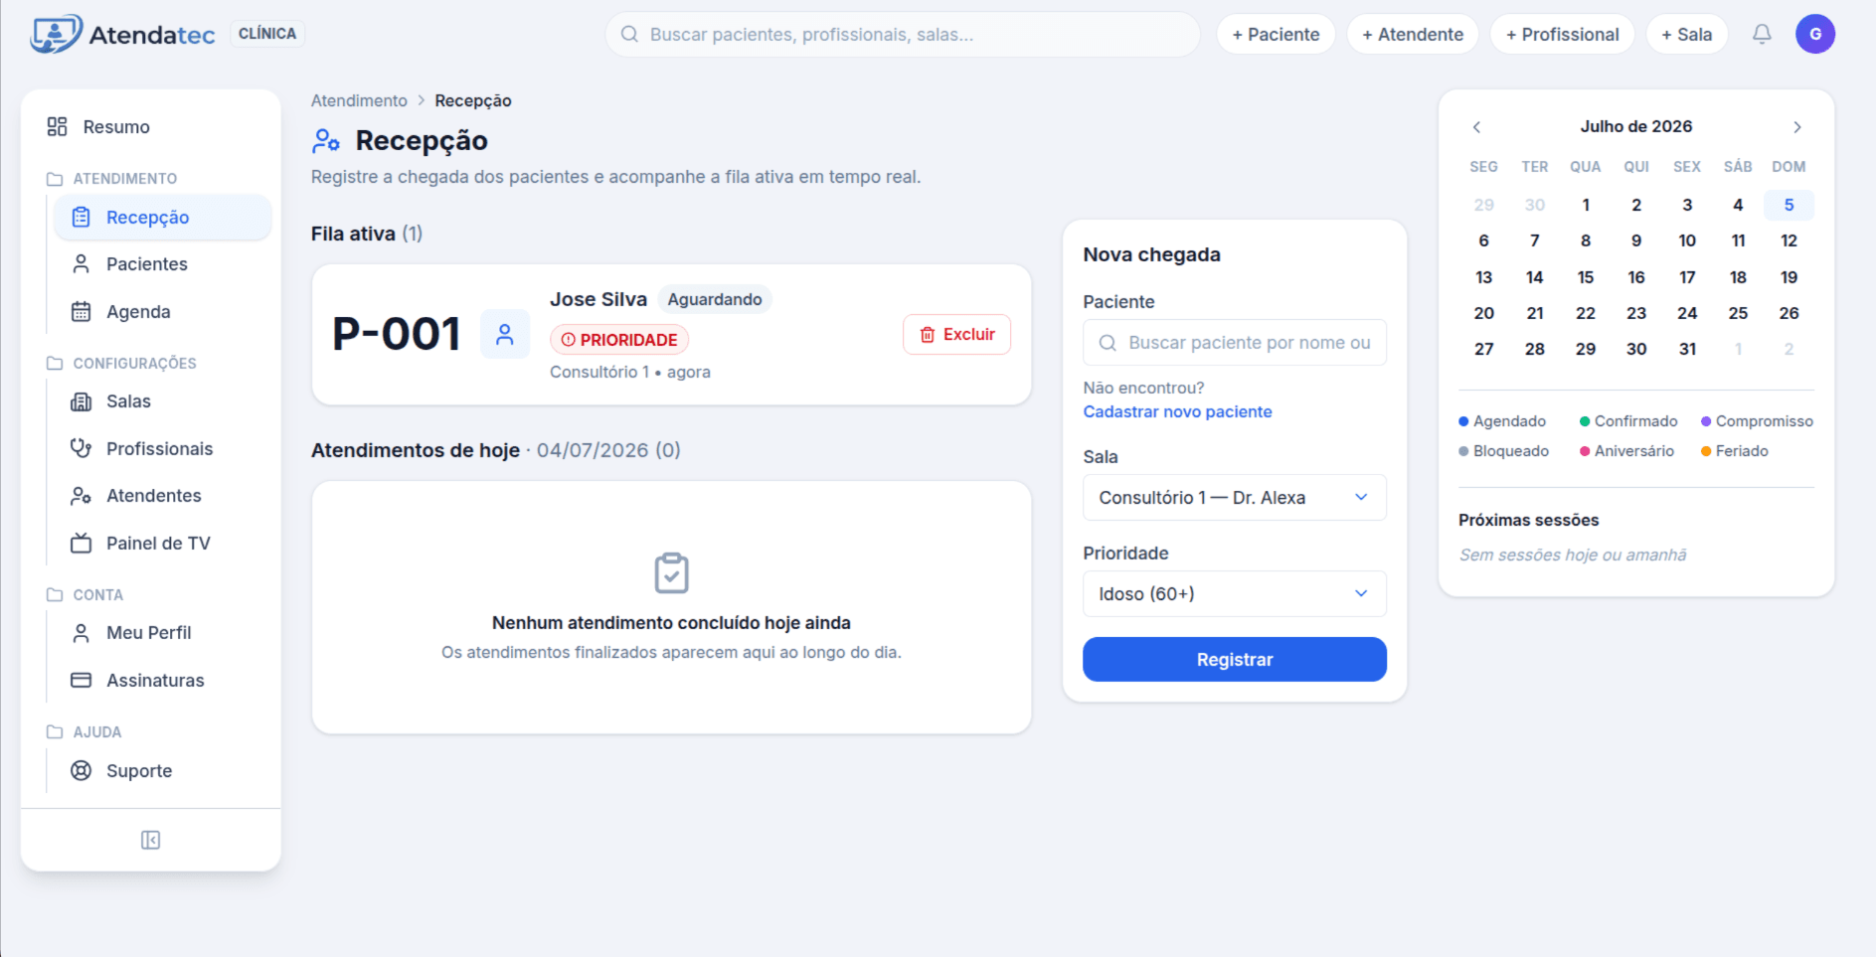Image resolution: width=1876 pixels, height=957 pixels.
Task: Click the CLÍNICA badge in header
Action: (x=267, y=34)
